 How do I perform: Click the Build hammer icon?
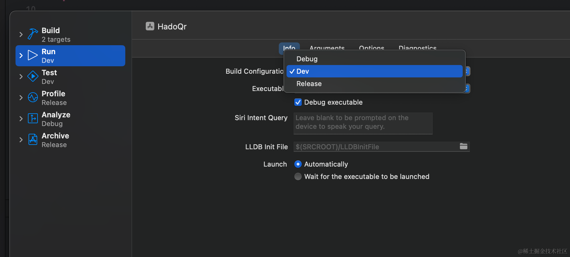pyautogui.click(x=33, y=34)
